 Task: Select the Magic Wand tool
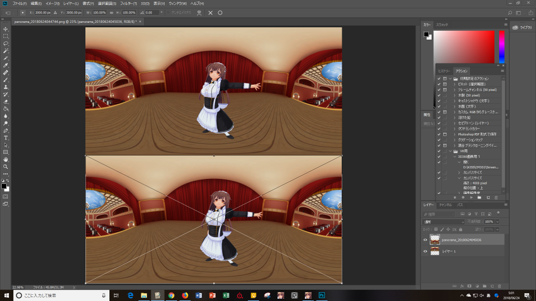click(6, 51)
